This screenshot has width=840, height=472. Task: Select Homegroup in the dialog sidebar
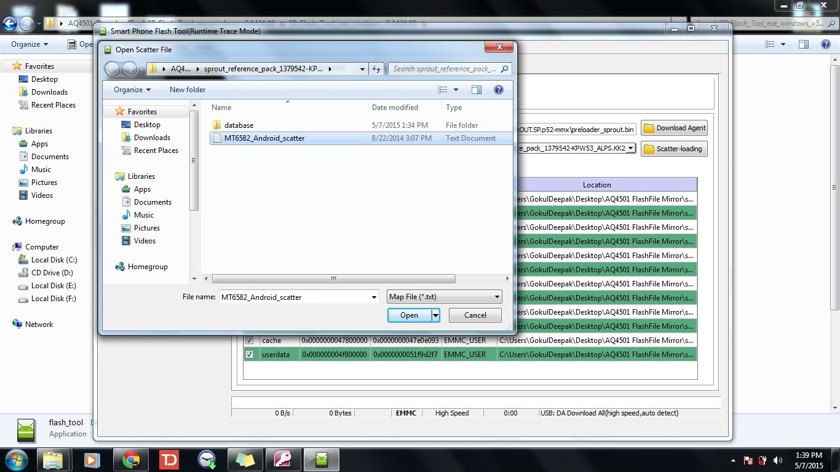point(148,267)
